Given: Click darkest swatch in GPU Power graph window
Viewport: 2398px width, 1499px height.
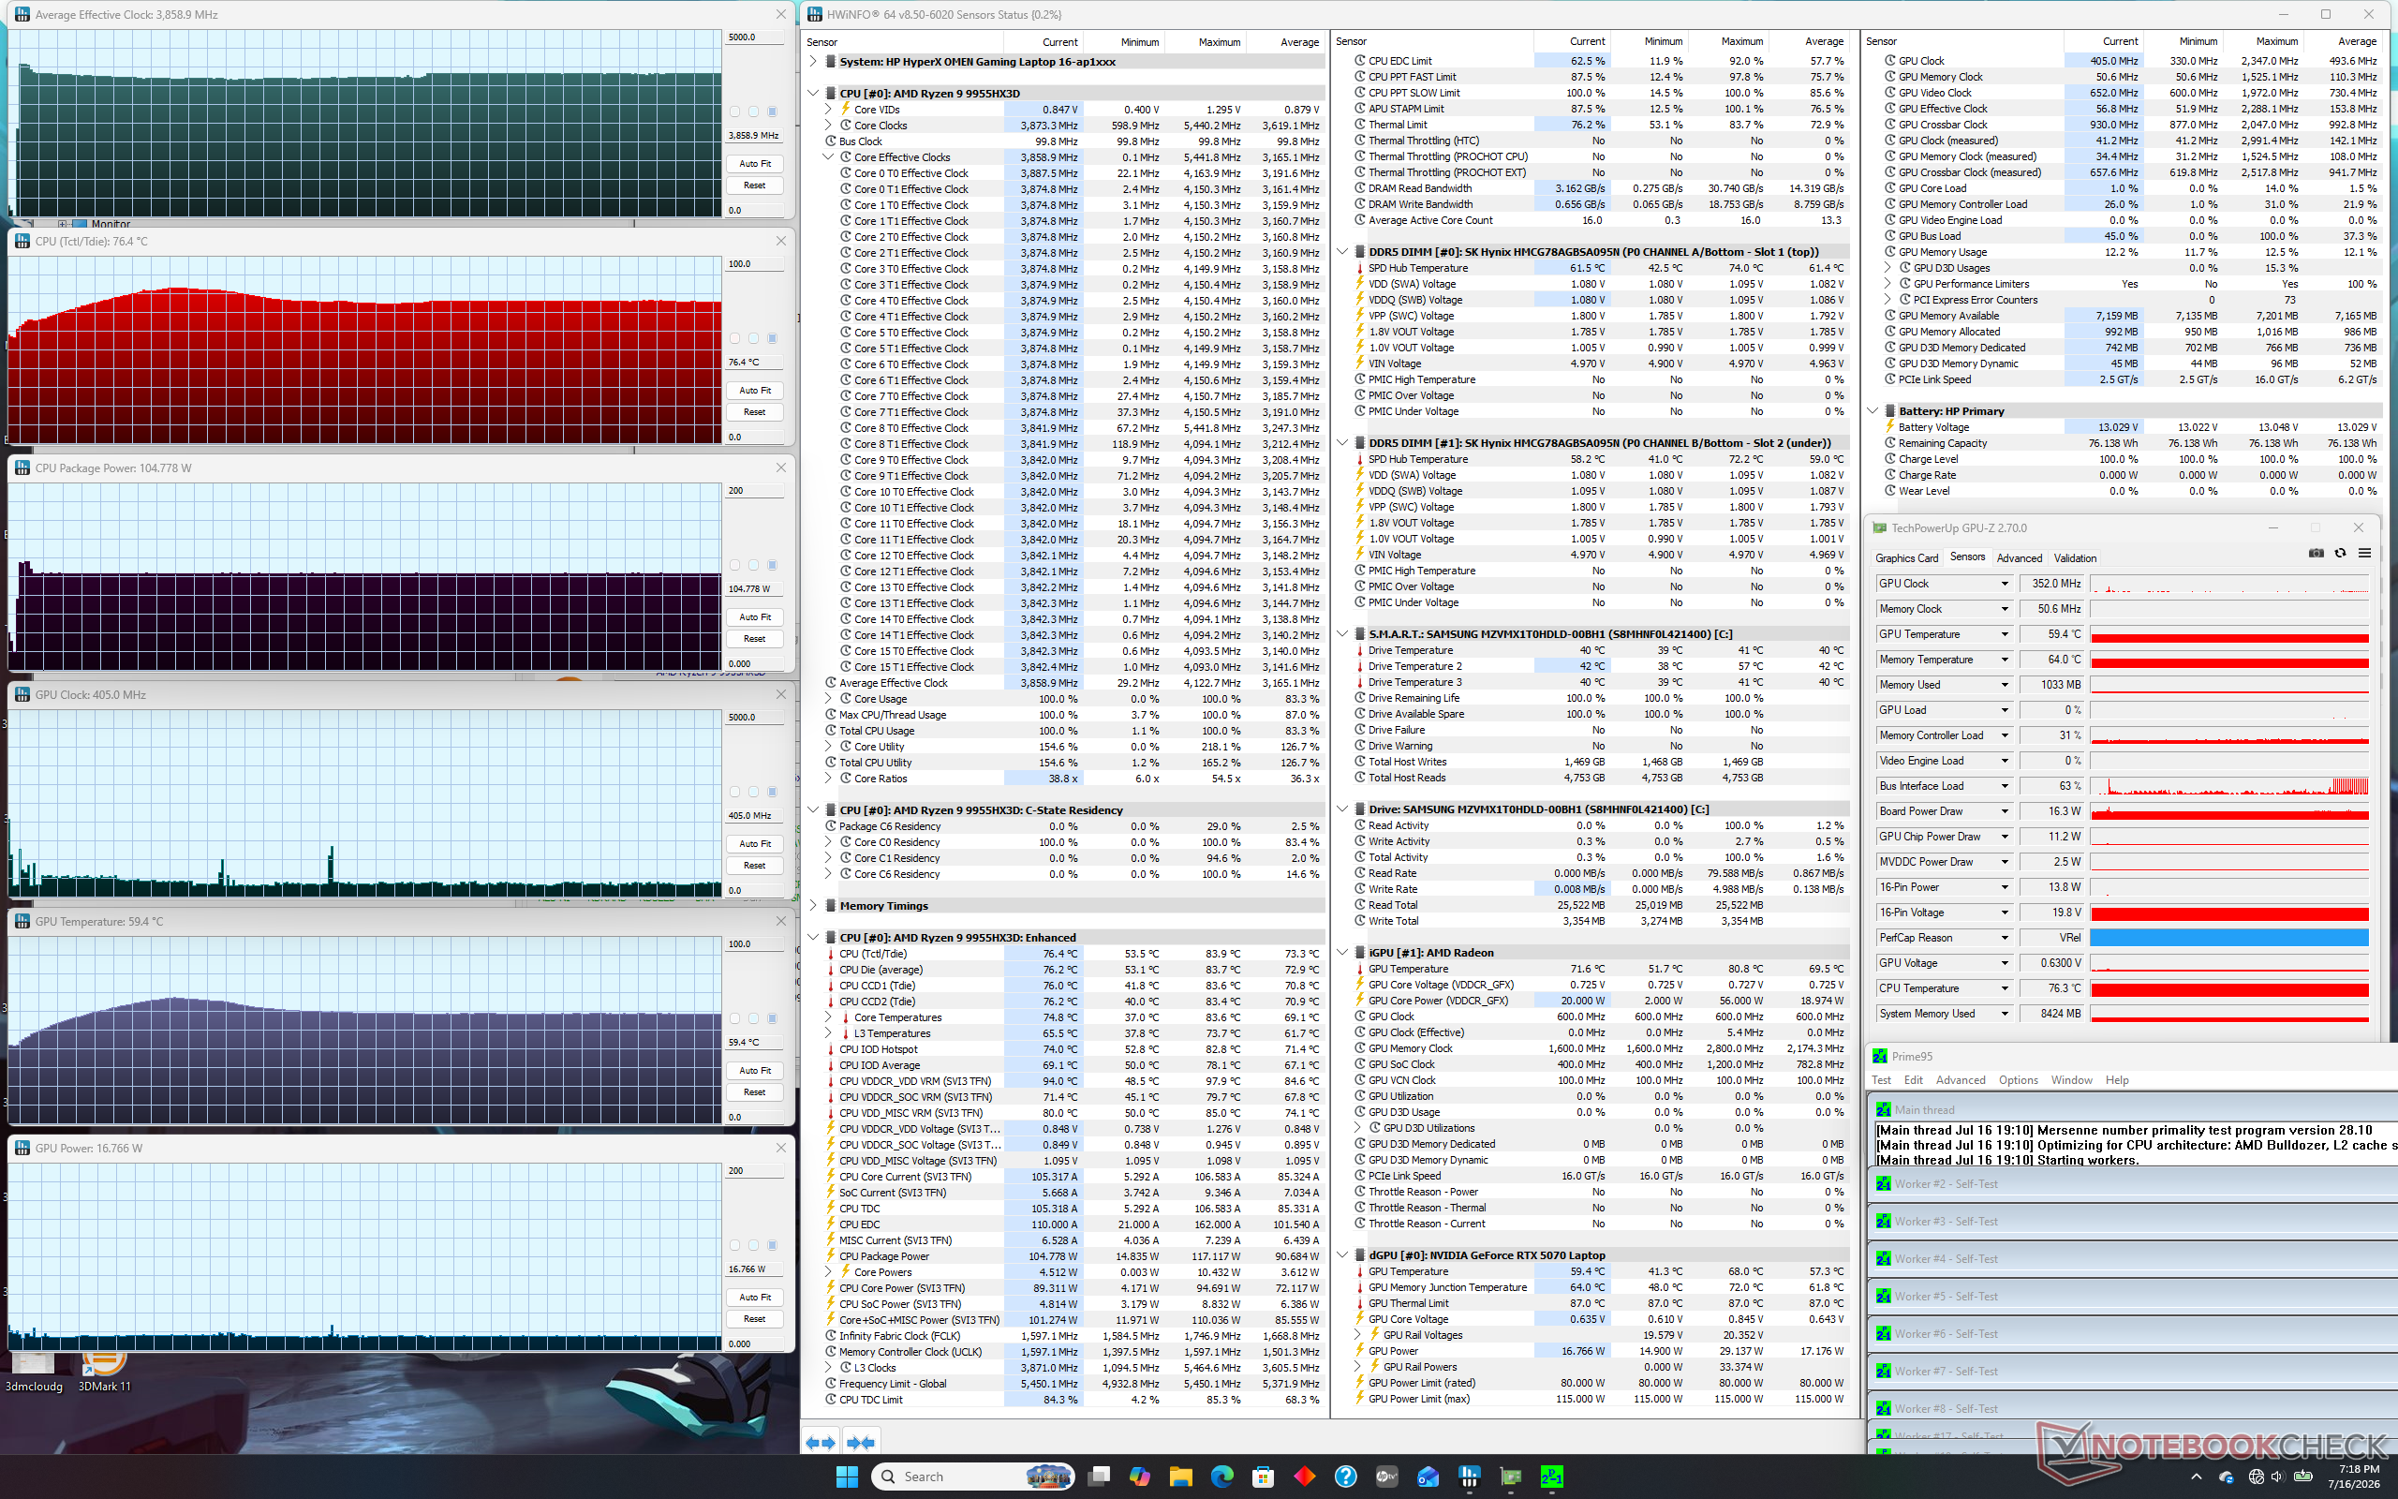Looking at the screenshot, I should pos(772,1245).
